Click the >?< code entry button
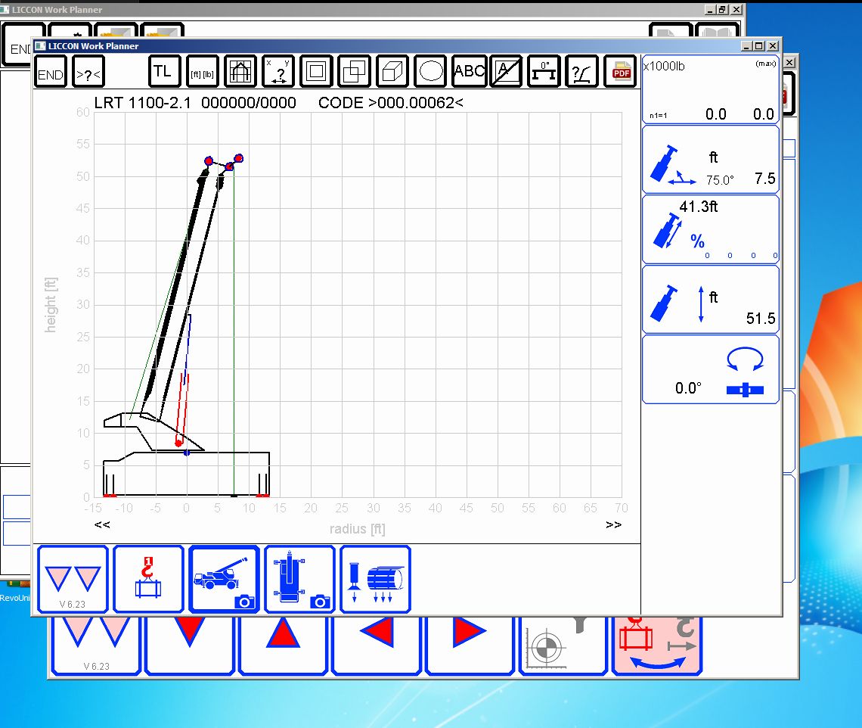 click(88, 72)
